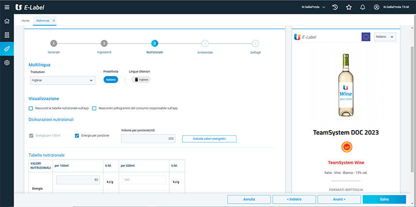The image size is (416, 207).
Task: Click the Dichiarazioni nutrizionali heading
Action: pyautogui.click(x=51, y=119)
